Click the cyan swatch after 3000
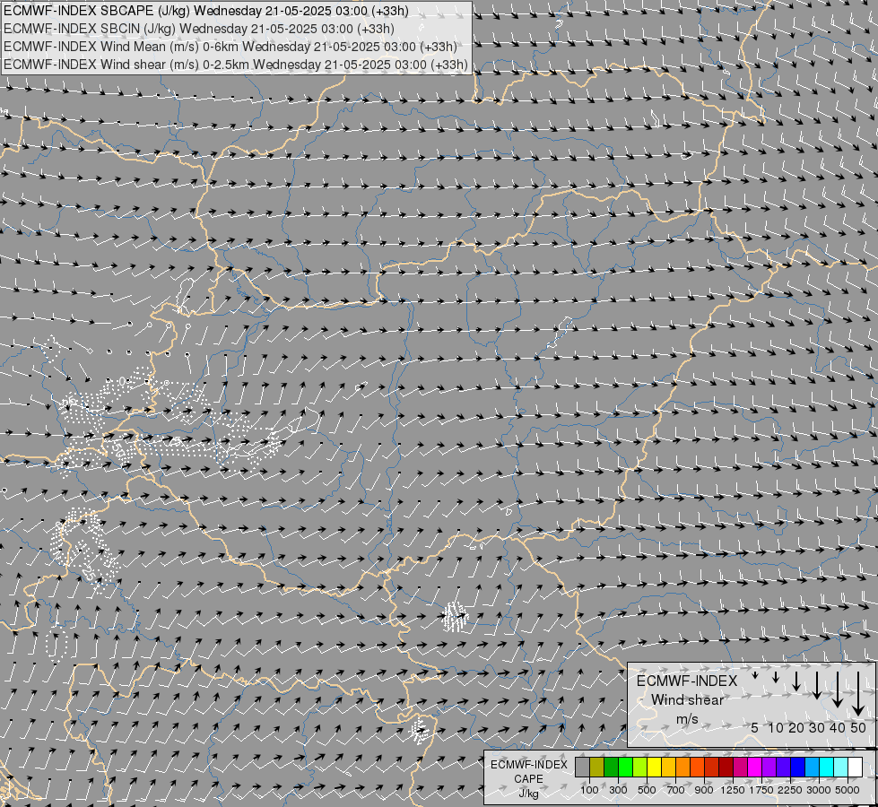Viewport: 878px width, 807px height. (x=827, y=767)
